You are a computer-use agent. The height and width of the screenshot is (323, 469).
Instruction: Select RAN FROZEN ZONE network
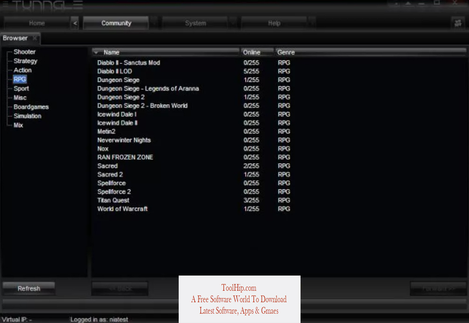(125, 157)
